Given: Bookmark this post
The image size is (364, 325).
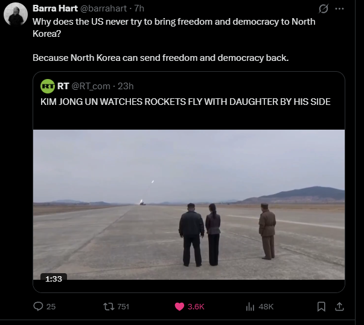Looking at the screenshot, I should pos(321,306).
